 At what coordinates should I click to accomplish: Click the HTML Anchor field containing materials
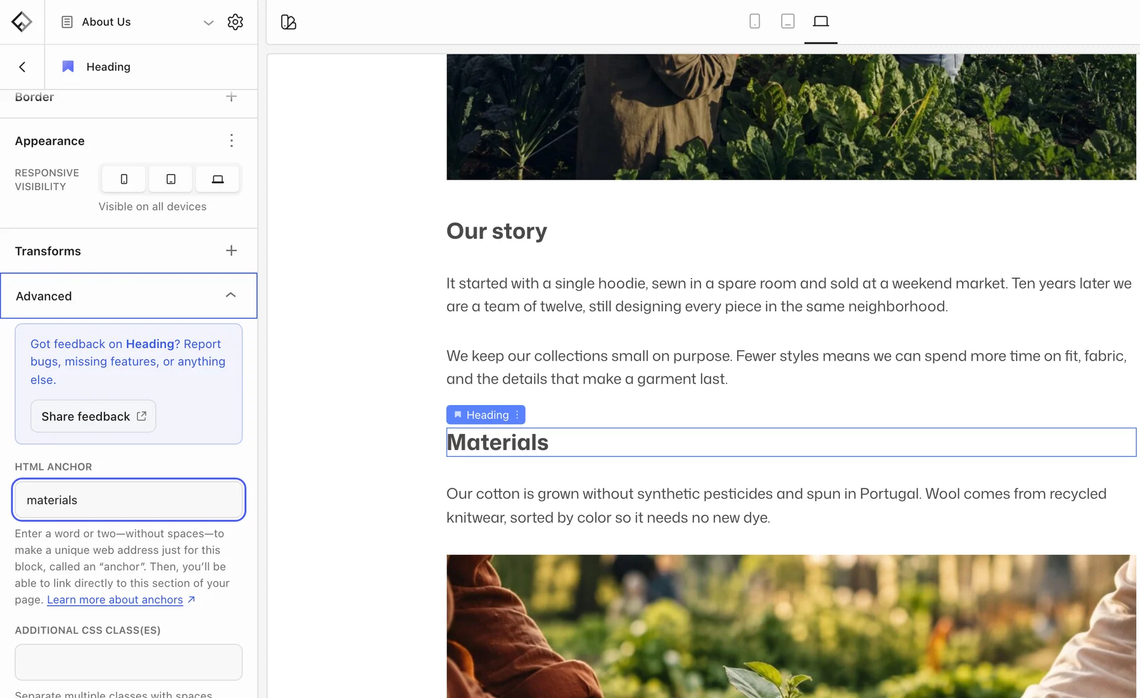click(129, 500)
